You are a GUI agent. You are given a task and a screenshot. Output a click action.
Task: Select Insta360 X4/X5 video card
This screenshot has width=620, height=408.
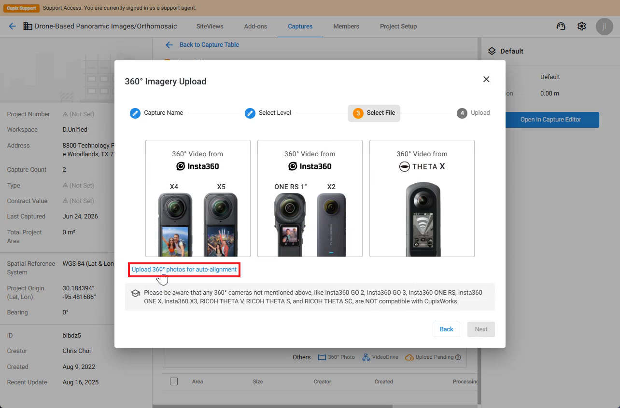198,198
